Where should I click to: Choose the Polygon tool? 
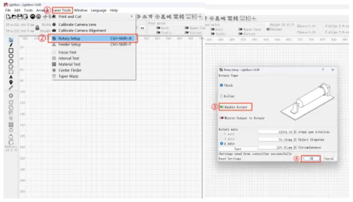point(11,61)
